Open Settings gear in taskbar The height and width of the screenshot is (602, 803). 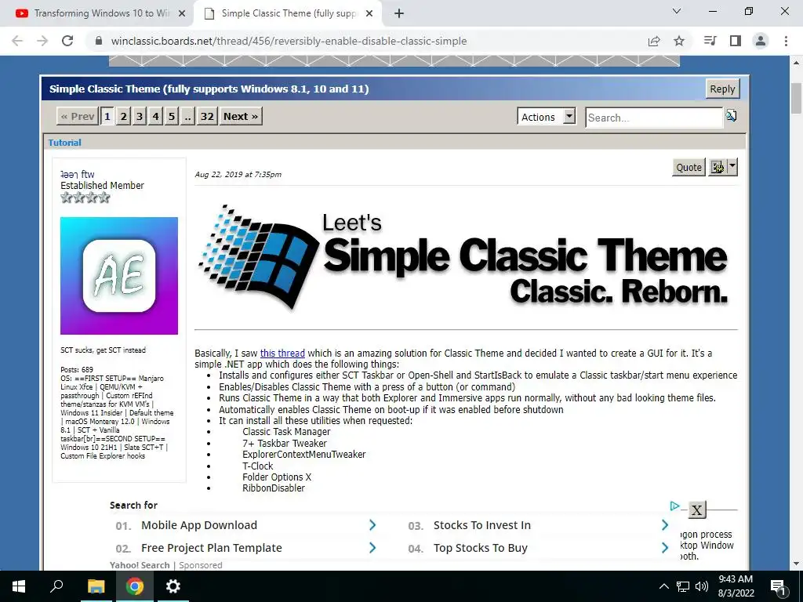click(x=173, y=586)
